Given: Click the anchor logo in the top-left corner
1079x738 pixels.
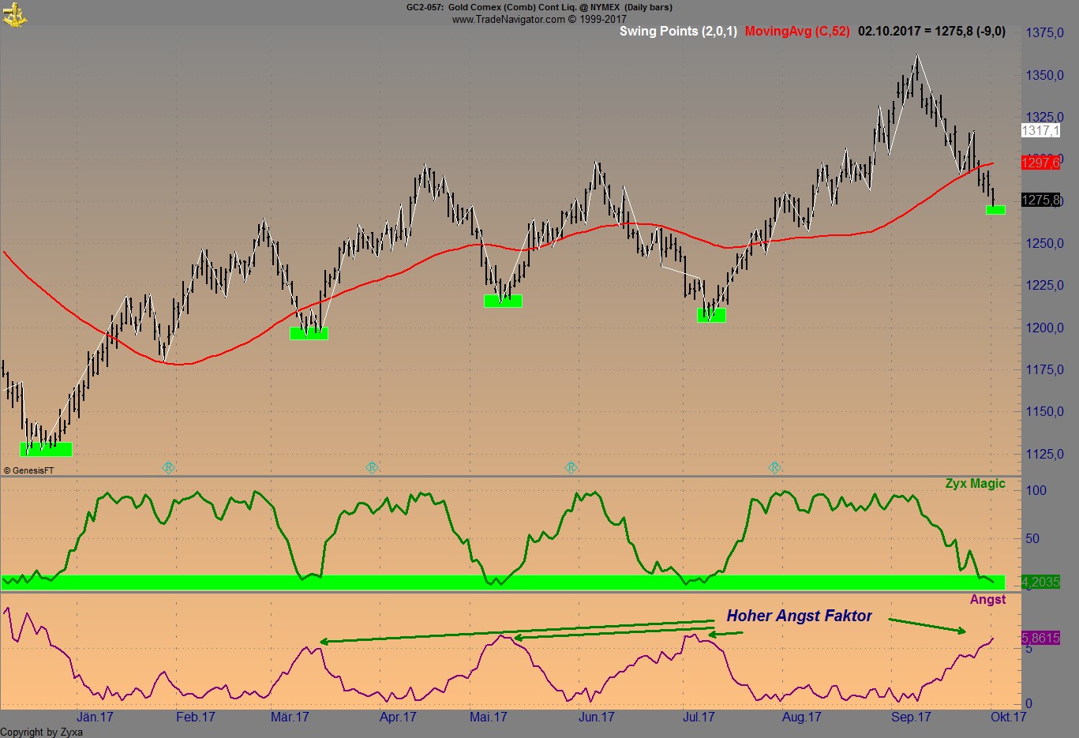Looking at the screenshot, I should pos(15,15).
